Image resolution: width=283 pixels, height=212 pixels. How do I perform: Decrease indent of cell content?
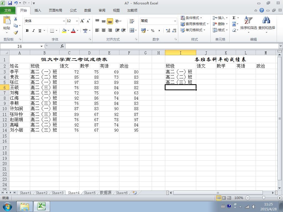coord(117,30)
